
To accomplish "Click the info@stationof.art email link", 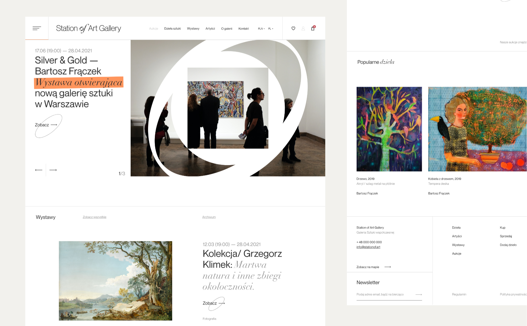I will point(368,247).
